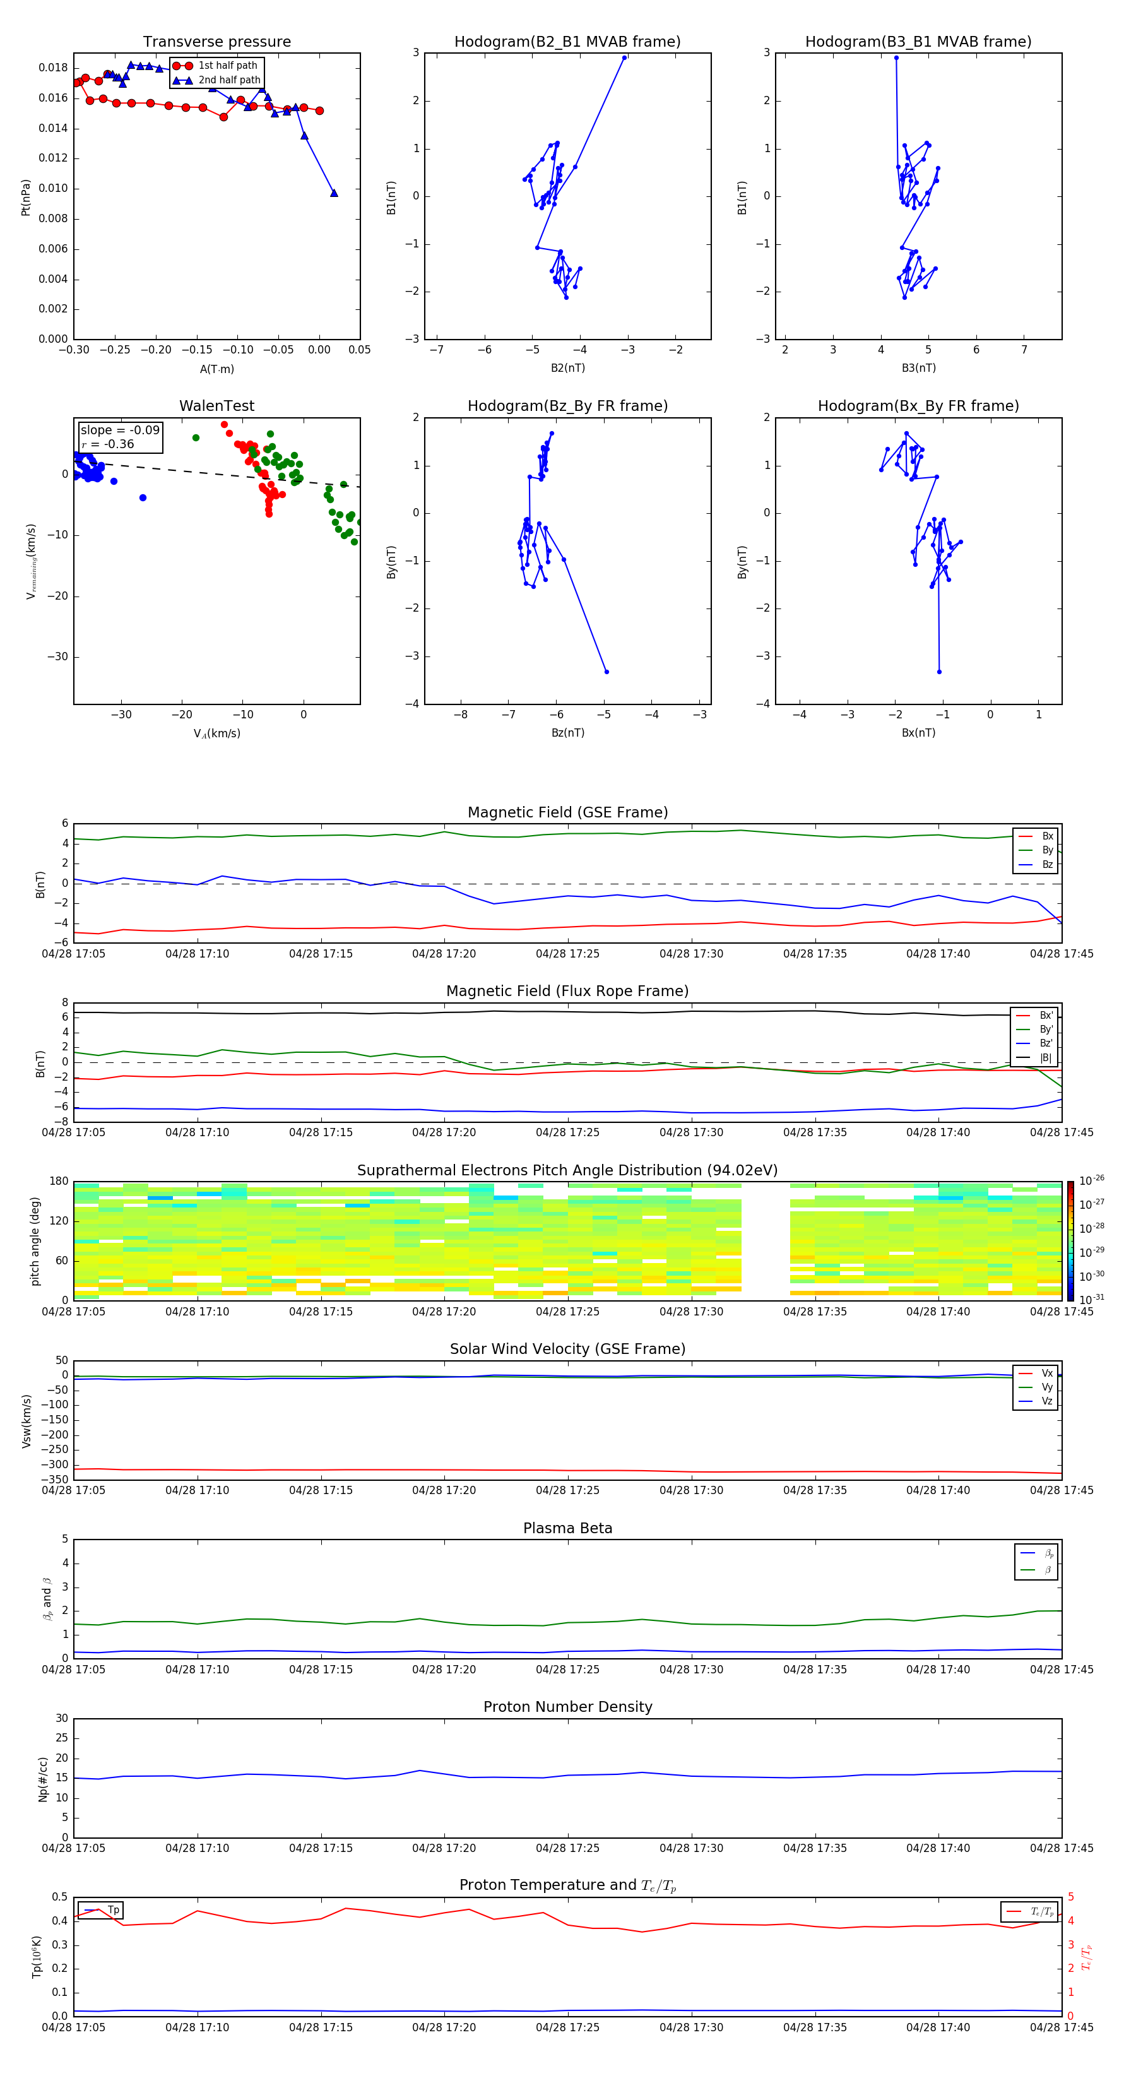Click the "Proton Number Density" title
The image size is (1136, 2083).
(567, 1707)
